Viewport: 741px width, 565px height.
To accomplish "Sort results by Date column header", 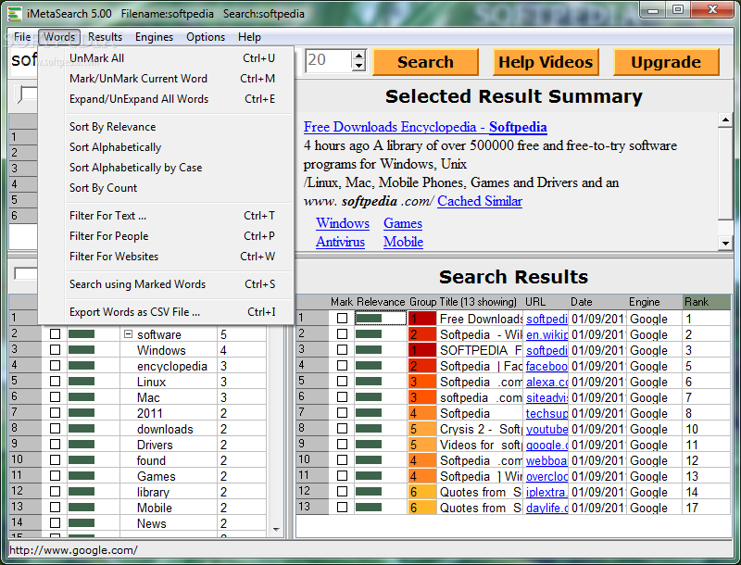I will 597,302.
